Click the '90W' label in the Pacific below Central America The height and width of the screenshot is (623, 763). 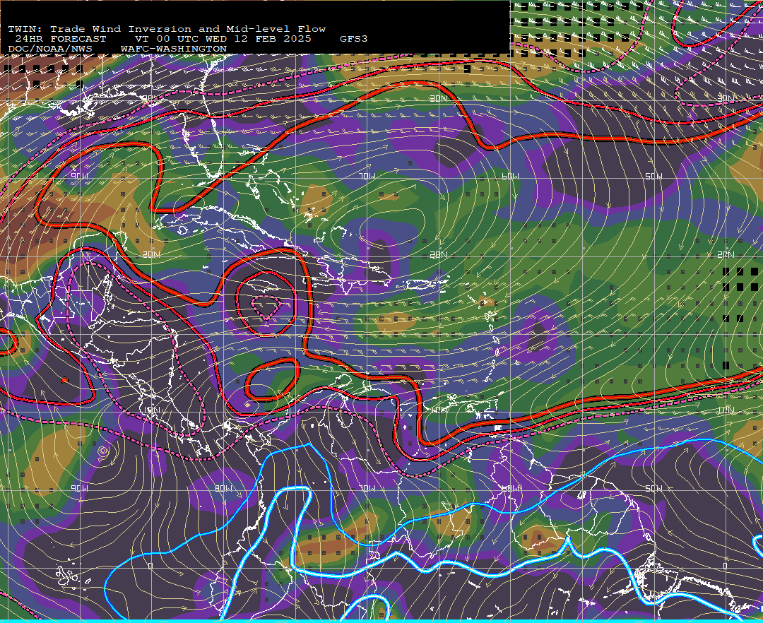pyautogui.click(x=80, y=488)
